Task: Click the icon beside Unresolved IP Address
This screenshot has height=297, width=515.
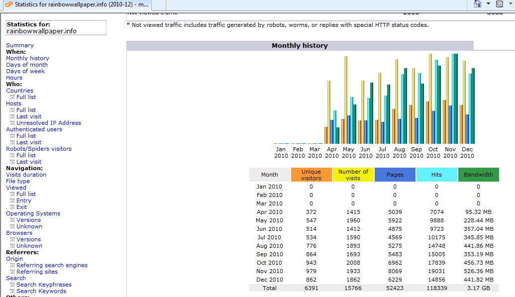Action: (12, 123)
